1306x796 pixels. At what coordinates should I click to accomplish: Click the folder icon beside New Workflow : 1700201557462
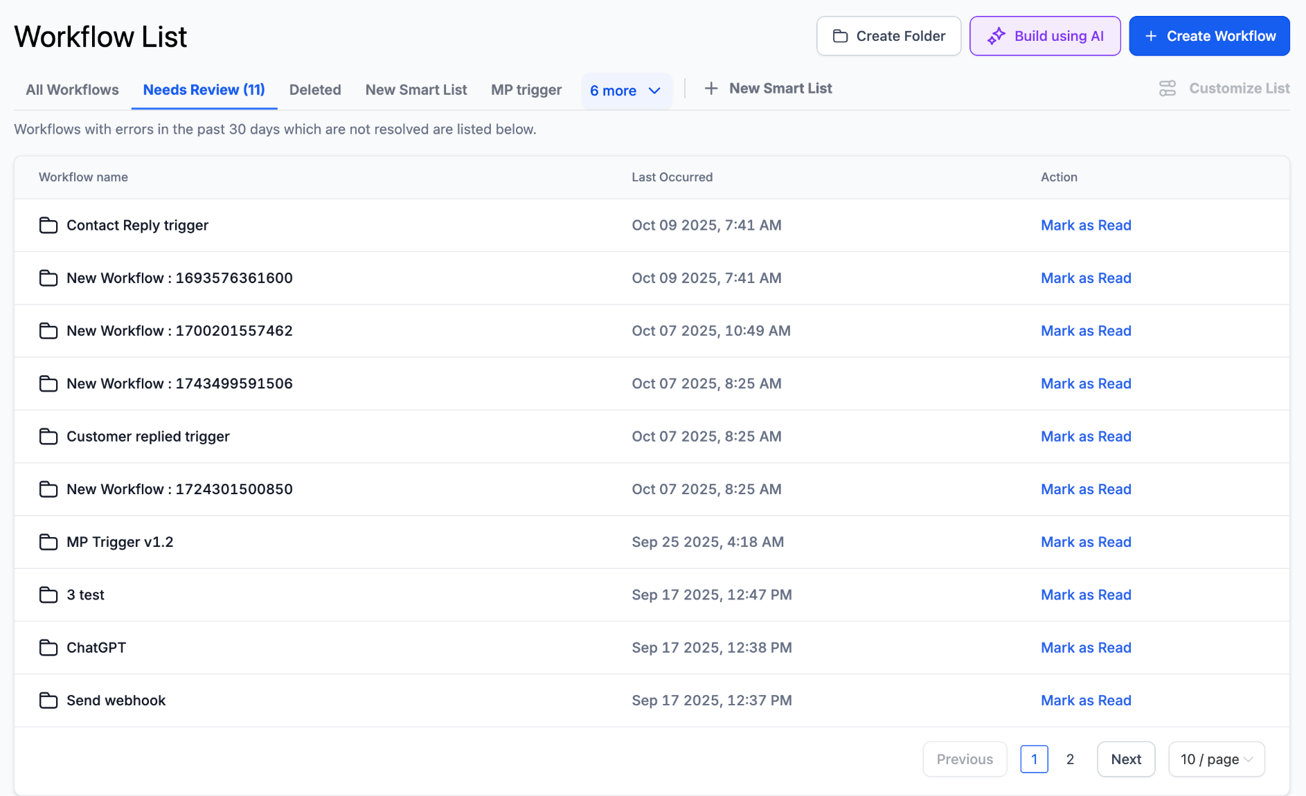pos(48,331)
